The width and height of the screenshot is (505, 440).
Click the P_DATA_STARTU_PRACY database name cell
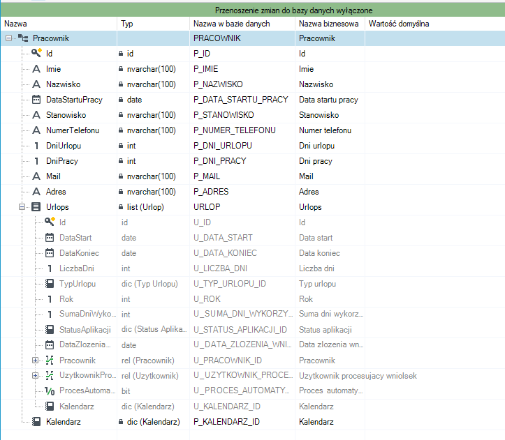pos(242,100)
